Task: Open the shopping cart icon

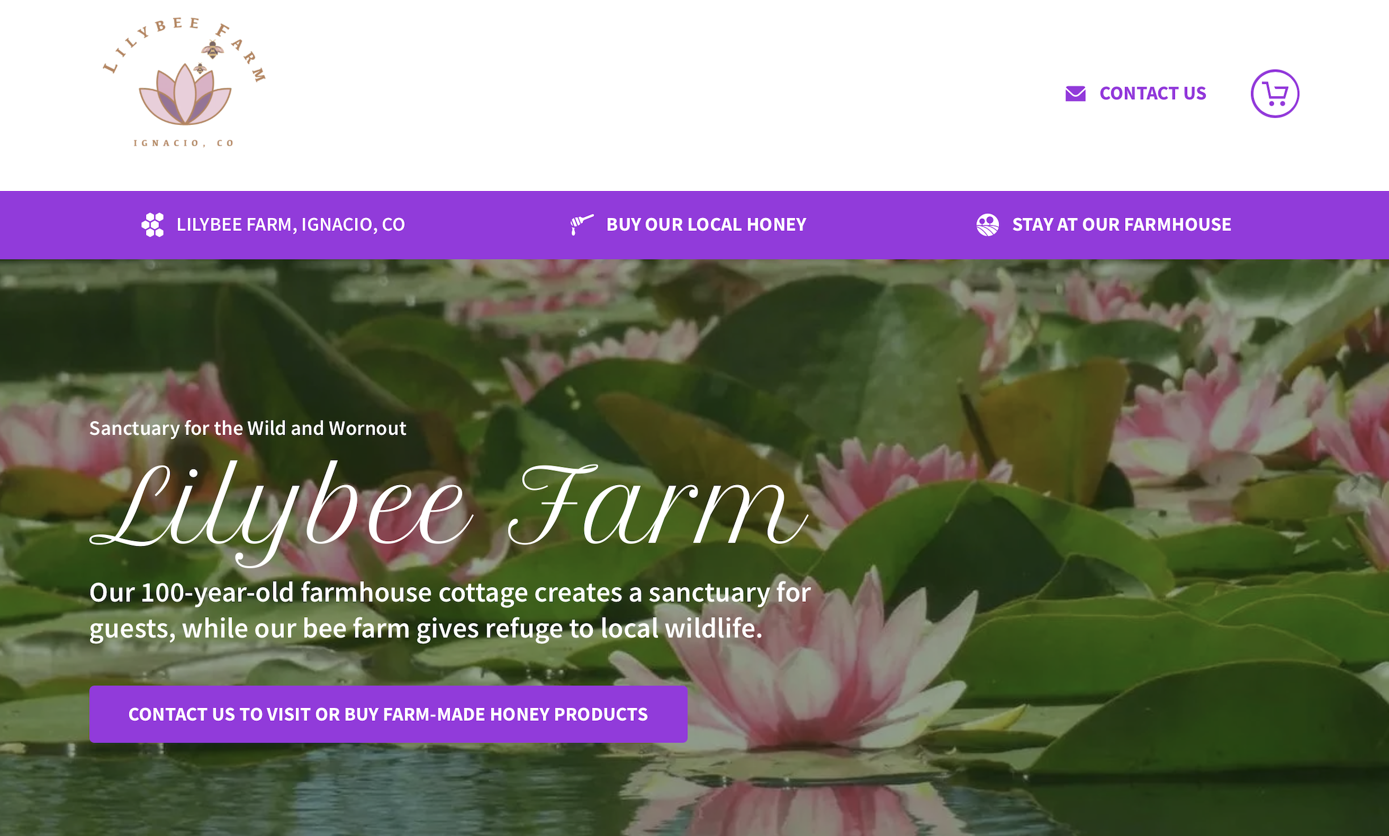Action: (1274, 94)
